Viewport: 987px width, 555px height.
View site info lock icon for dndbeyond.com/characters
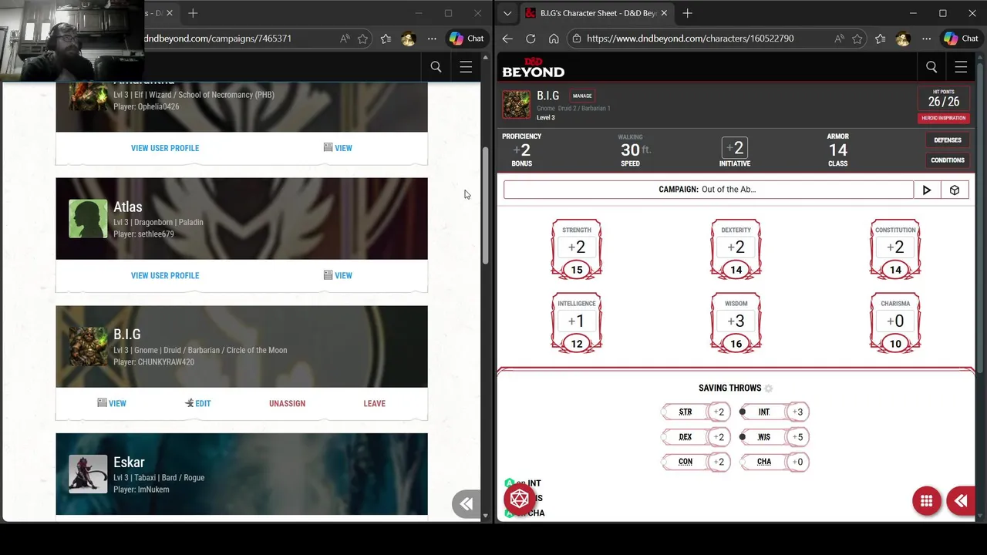[x=577, y=39]
